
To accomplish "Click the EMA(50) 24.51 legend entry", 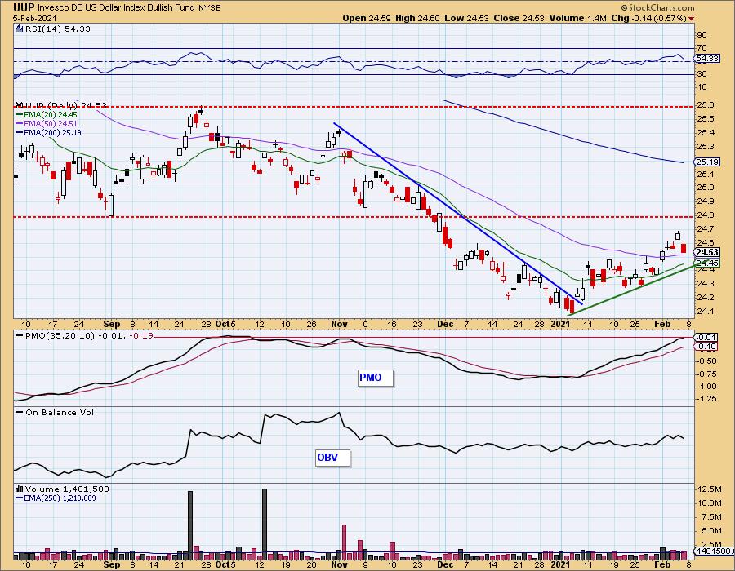I will (47, 123).
